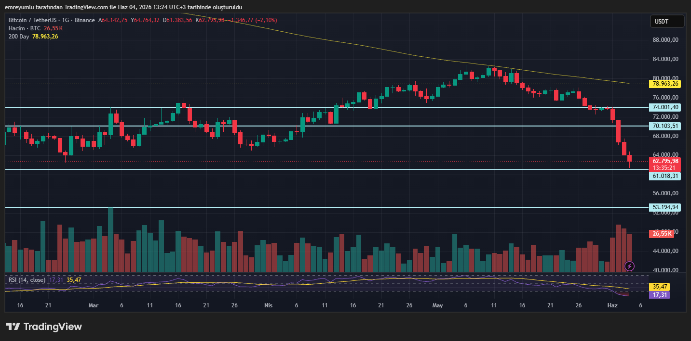Click the 26,55K volume label on the axis
The image size is (691, 341).
point(661,233)
